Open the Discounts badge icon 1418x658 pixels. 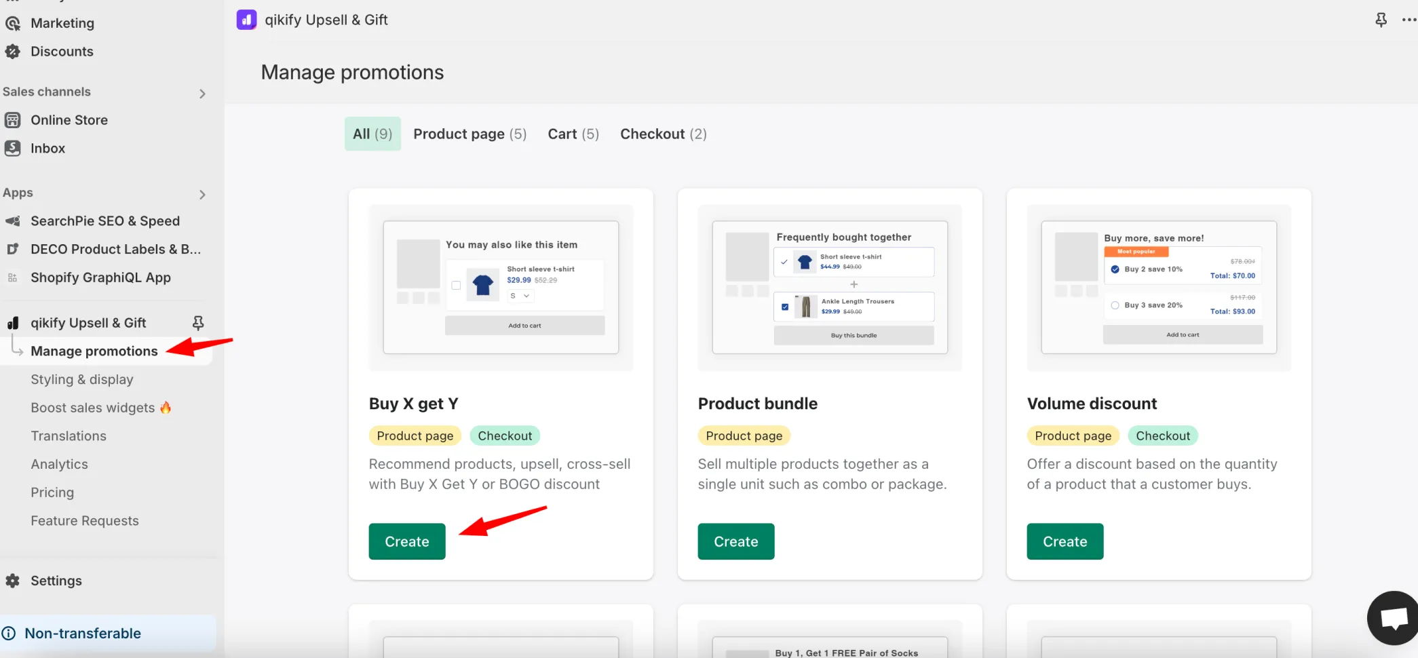click(12, 52)
